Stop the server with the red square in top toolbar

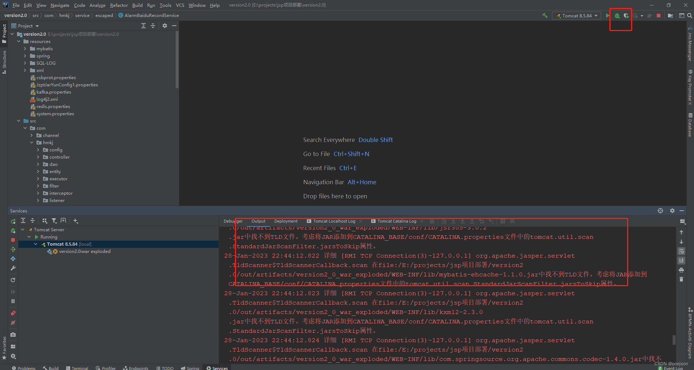pyautogui.click(x=659, y=16)
